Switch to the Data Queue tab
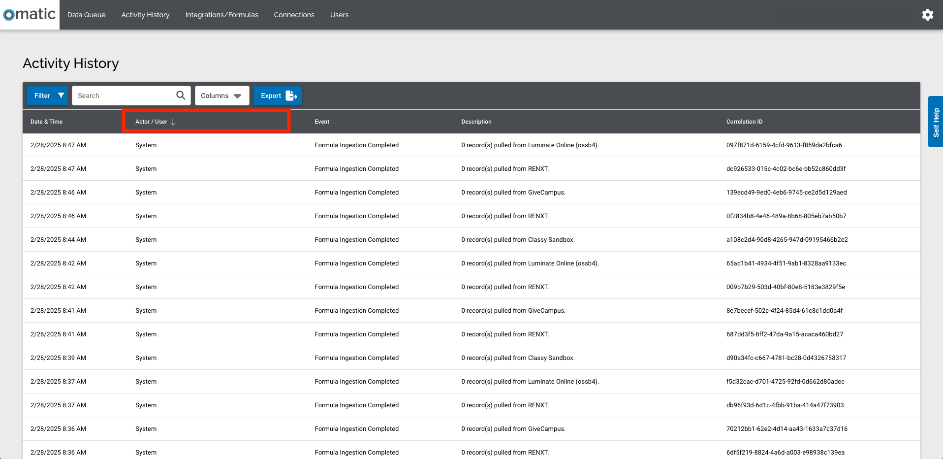This screenshot has height=459, width=943. click(x=86, y=15)
